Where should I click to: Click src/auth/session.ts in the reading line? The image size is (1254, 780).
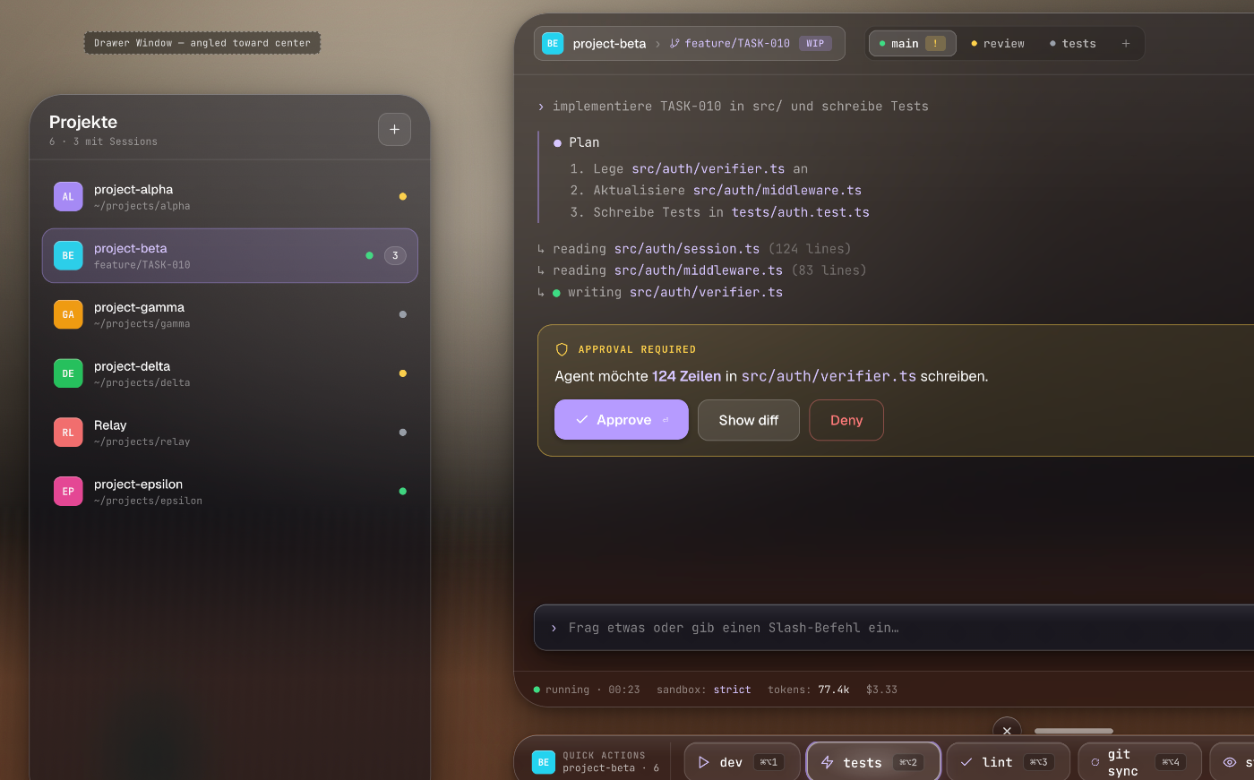[x=686, y=249]
